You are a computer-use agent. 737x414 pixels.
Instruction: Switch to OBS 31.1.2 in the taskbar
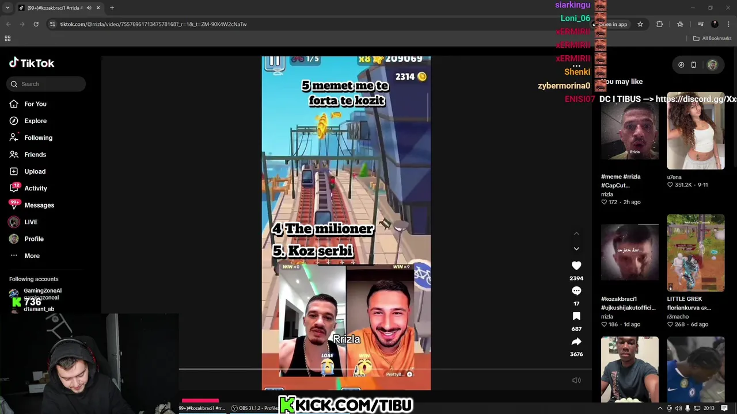tap(255, 408)
